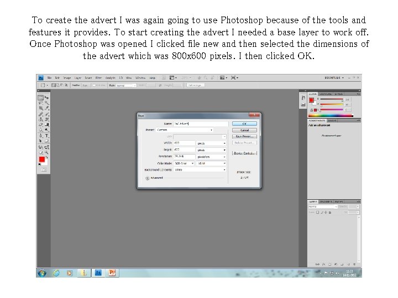The height and width of the screenshot is (298, 398).
Task: Select the Pen tool
Action: 40,136
